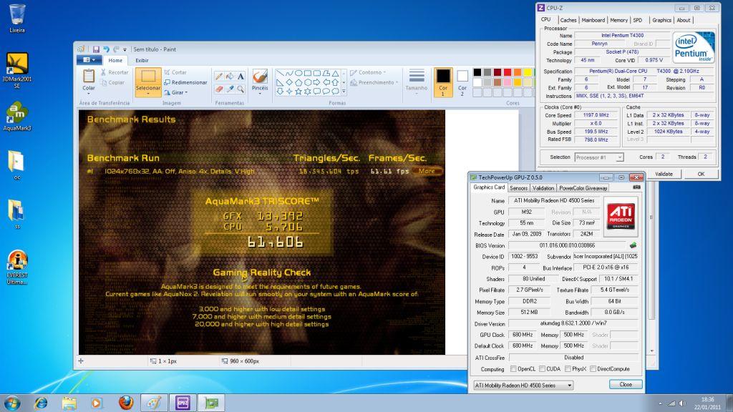Click the Close button in GPU-Z
This screenshot has height=412, width=733.
(626, 384)
